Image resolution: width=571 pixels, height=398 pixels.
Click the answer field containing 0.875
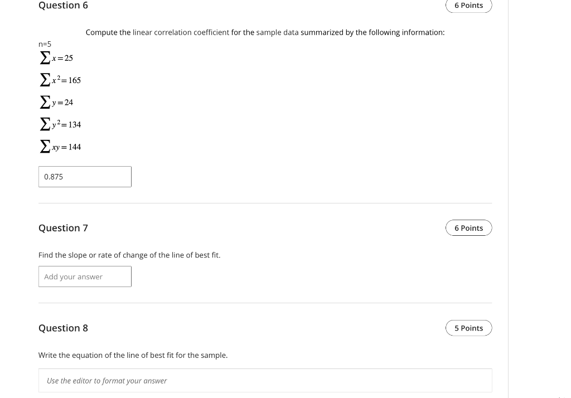click(85, 176)
